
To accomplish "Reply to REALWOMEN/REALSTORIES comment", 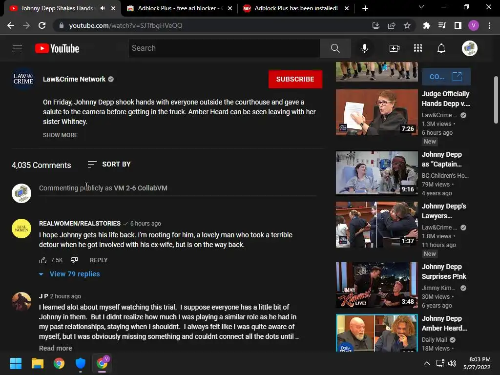I will click(x=99, y=260).
